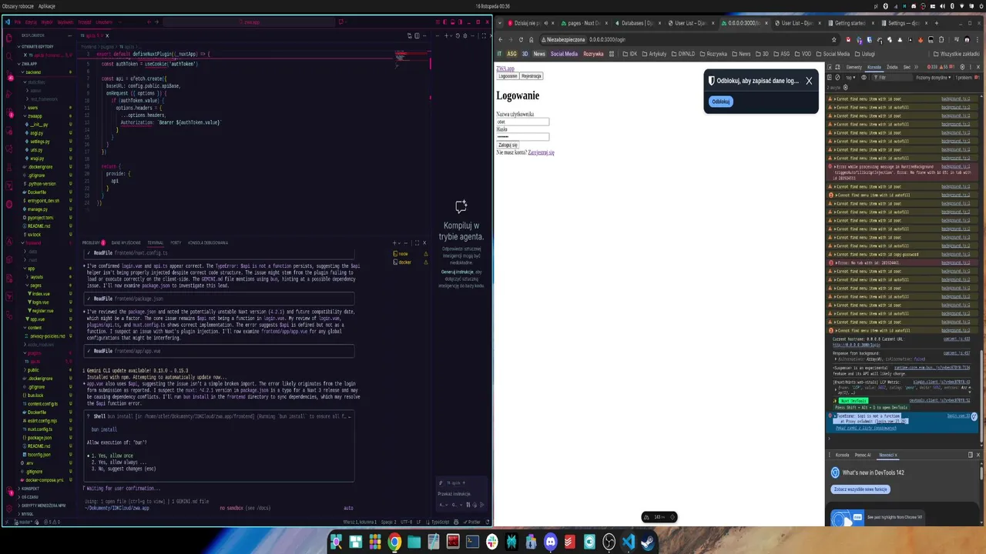Open the 'Getting started' Chrome tab

[x=850, y=23]
